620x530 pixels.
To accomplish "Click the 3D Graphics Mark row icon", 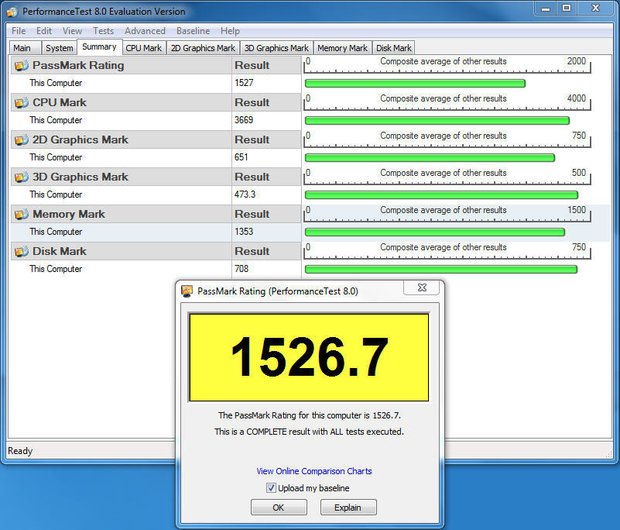I will coord(22,177).
